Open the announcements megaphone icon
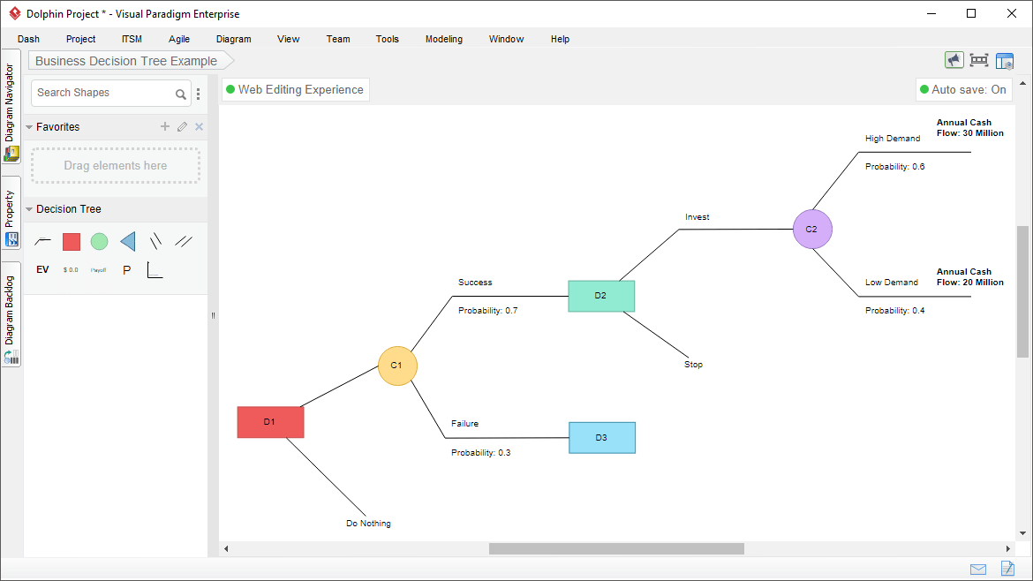This screenshot has width=1033, height=581. click(x=954, y=60)
